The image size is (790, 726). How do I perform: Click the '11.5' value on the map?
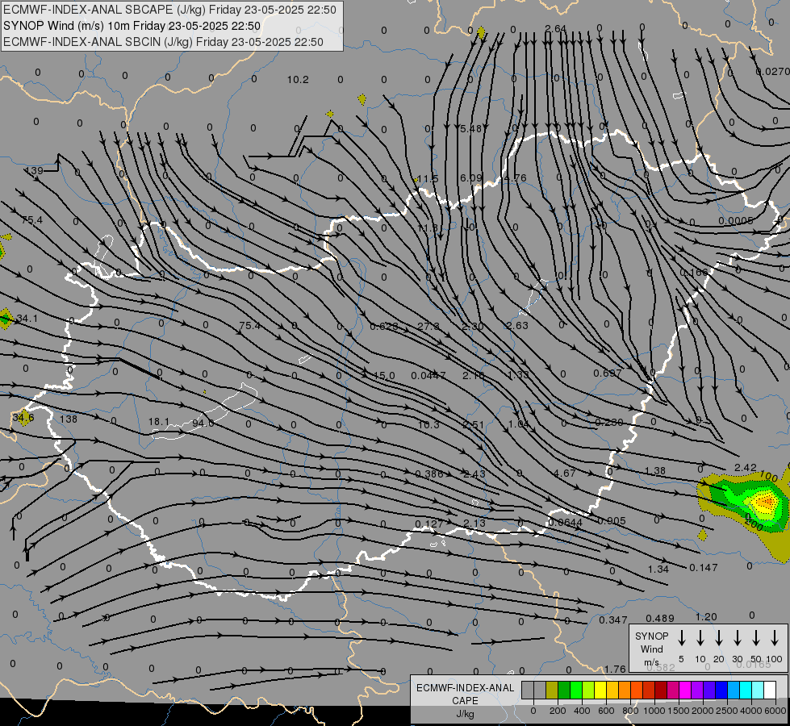click(x=428, y=178)
